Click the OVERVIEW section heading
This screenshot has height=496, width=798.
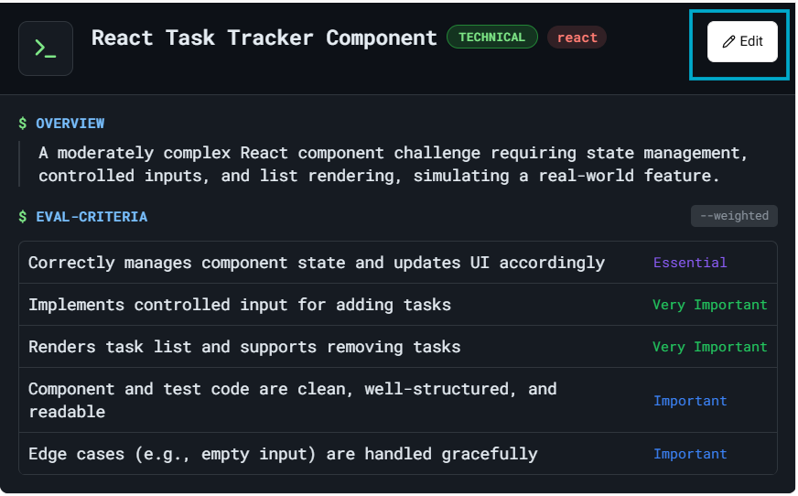70,124
